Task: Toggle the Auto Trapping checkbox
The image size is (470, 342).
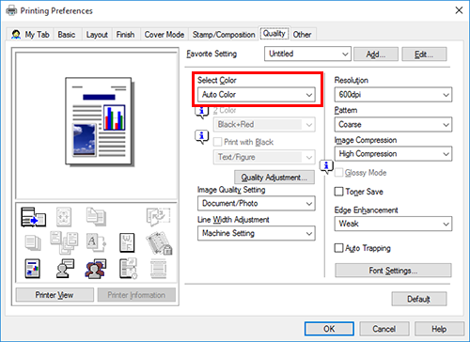Action: pyautogui.click(x=339, y=248)
